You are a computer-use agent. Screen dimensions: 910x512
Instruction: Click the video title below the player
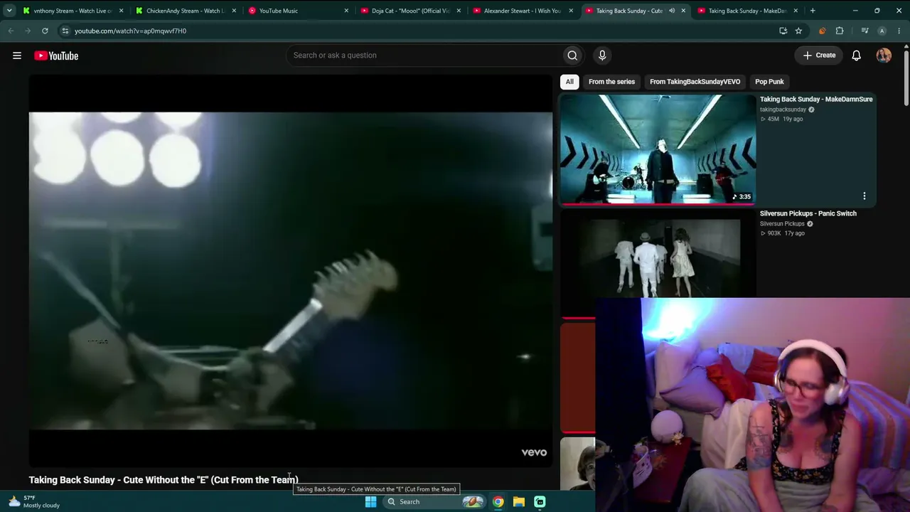click(164, 480)
